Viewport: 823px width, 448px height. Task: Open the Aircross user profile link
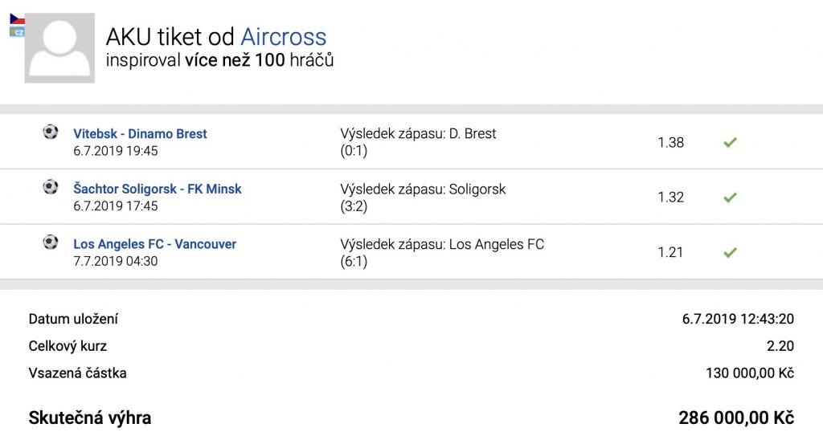(x=284, y=37)
